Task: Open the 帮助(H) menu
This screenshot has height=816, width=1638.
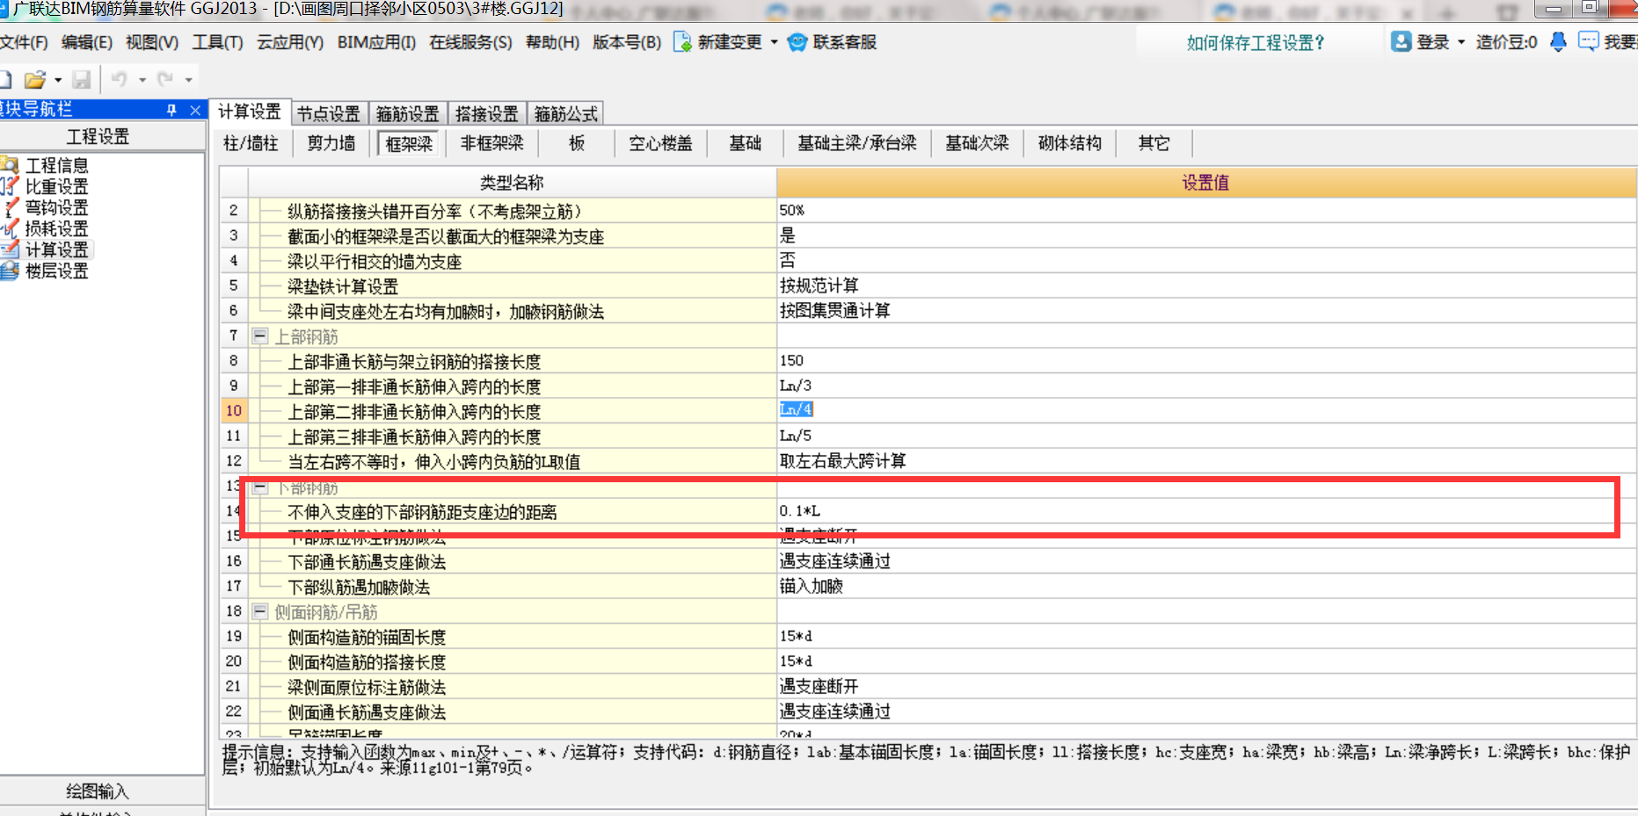Action: click(552, 42)
